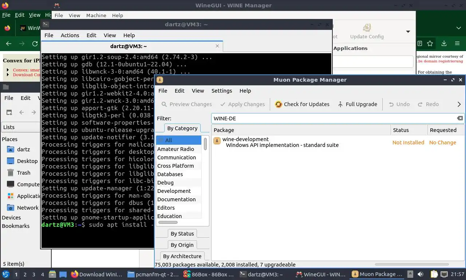Screen dimensions: 466x280
Task: Click the Firefox downloads icon
Action: [444, 43]
